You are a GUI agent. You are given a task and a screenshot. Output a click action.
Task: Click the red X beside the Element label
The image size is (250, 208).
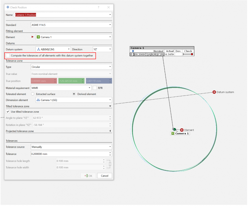pos(182,130)
